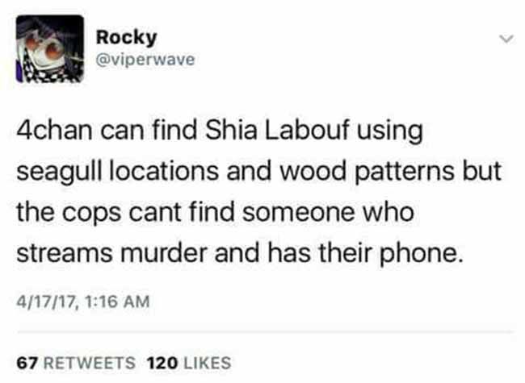
Task: Expand the tweet options chevron
Action: pyautogui.click(x=506, y=39)
